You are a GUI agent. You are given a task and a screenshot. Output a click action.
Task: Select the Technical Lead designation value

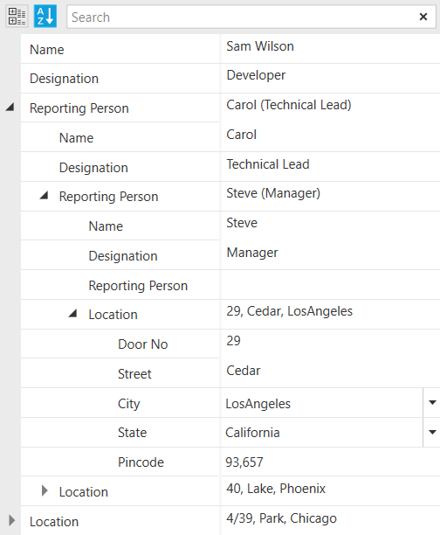tap(331, 167)
